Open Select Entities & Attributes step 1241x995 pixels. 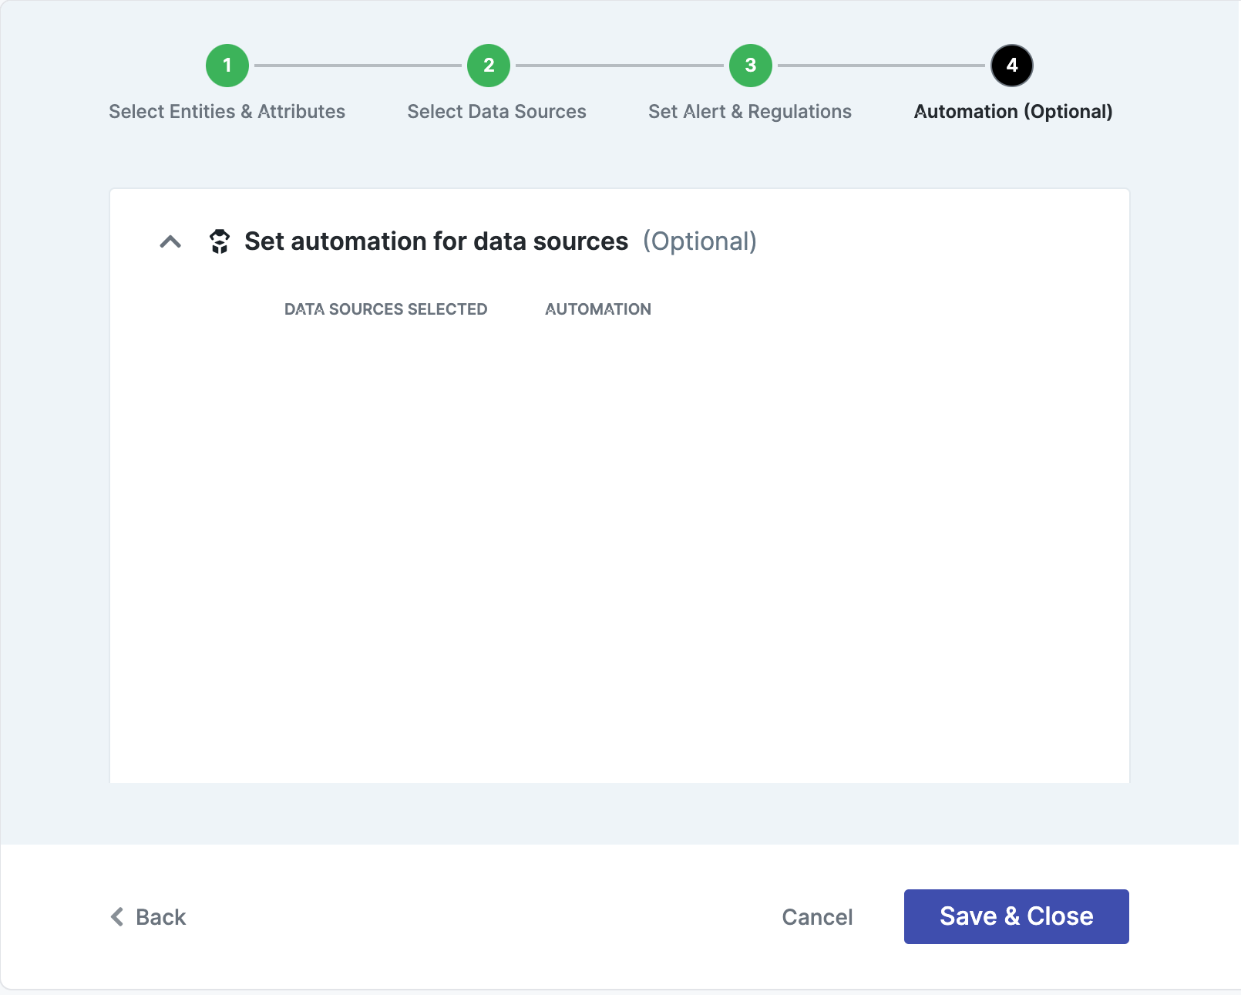227,112
